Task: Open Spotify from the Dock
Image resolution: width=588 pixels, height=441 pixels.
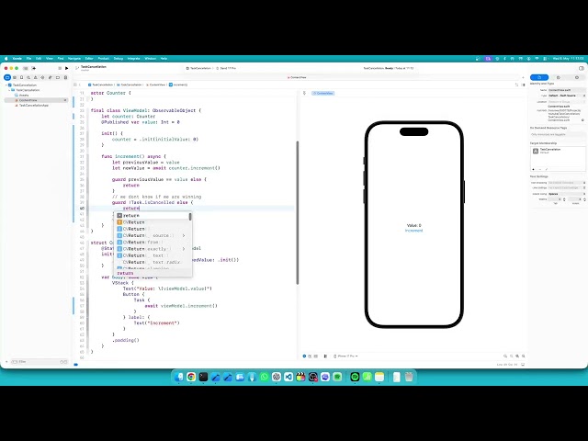Action: coord(355,377)
